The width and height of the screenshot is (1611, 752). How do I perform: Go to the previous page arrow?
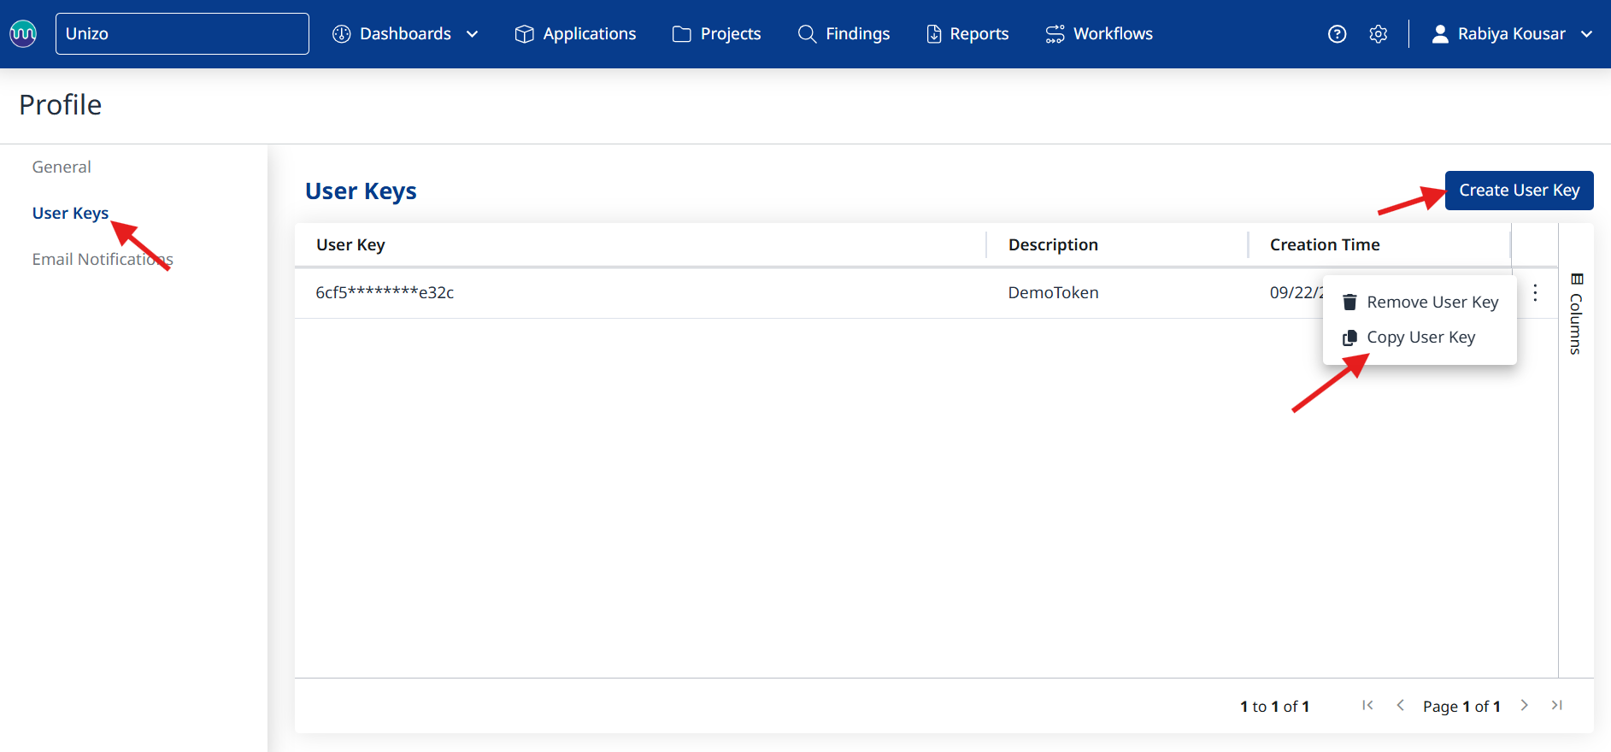pyautogui.click(x=1400, y=705)
